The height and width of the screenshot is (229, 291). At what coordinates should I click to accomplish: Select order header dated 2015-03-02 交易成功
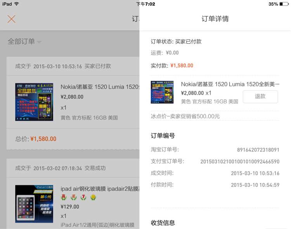click(61, 168)
